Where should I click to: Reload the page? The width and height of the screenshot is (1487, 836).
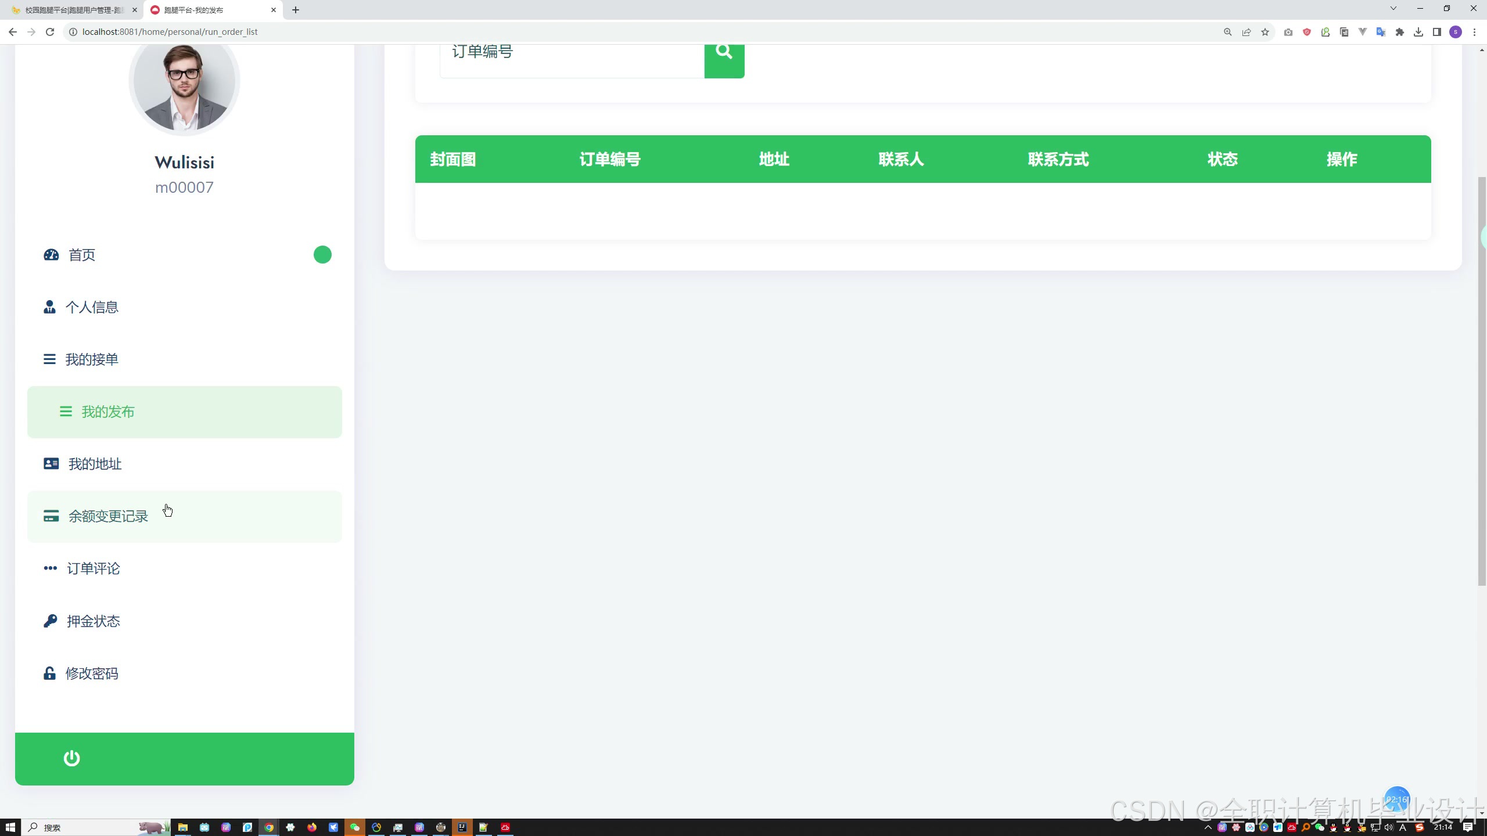coord(50,32)
